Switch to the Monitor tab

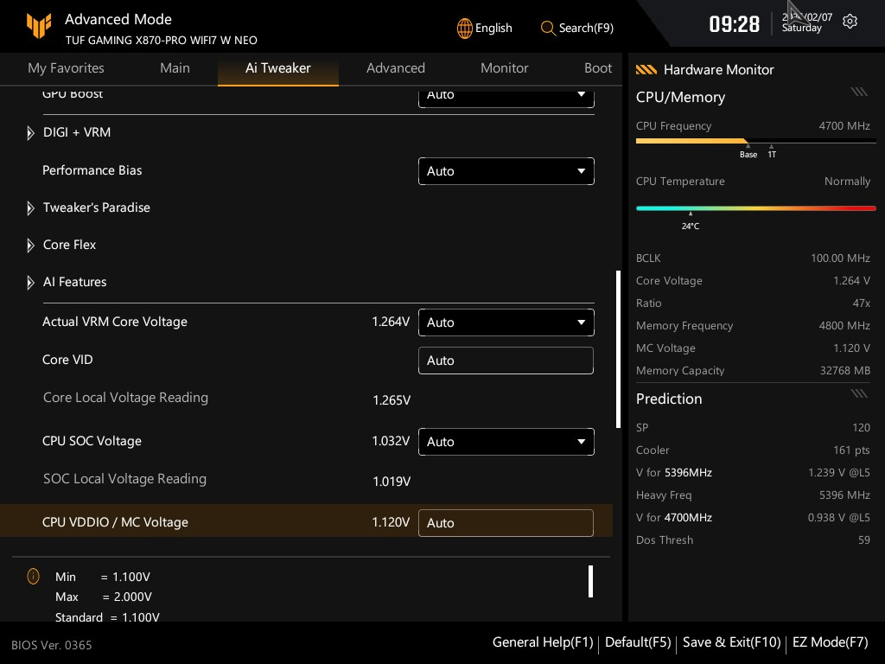pos(504,68)
